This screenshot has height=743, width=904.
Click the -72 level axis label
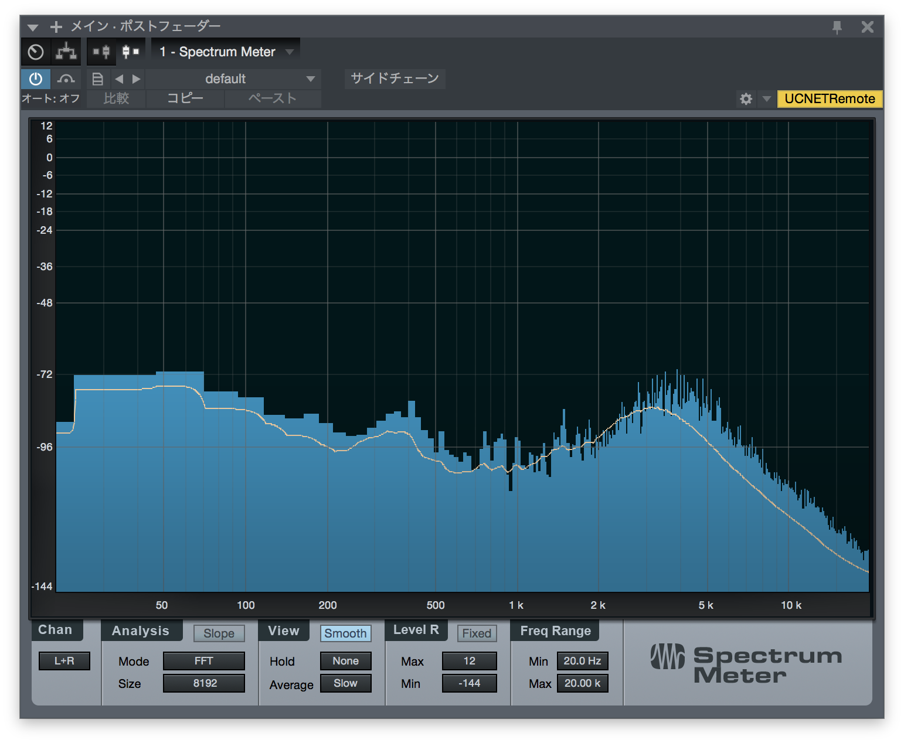pos(45,374)
